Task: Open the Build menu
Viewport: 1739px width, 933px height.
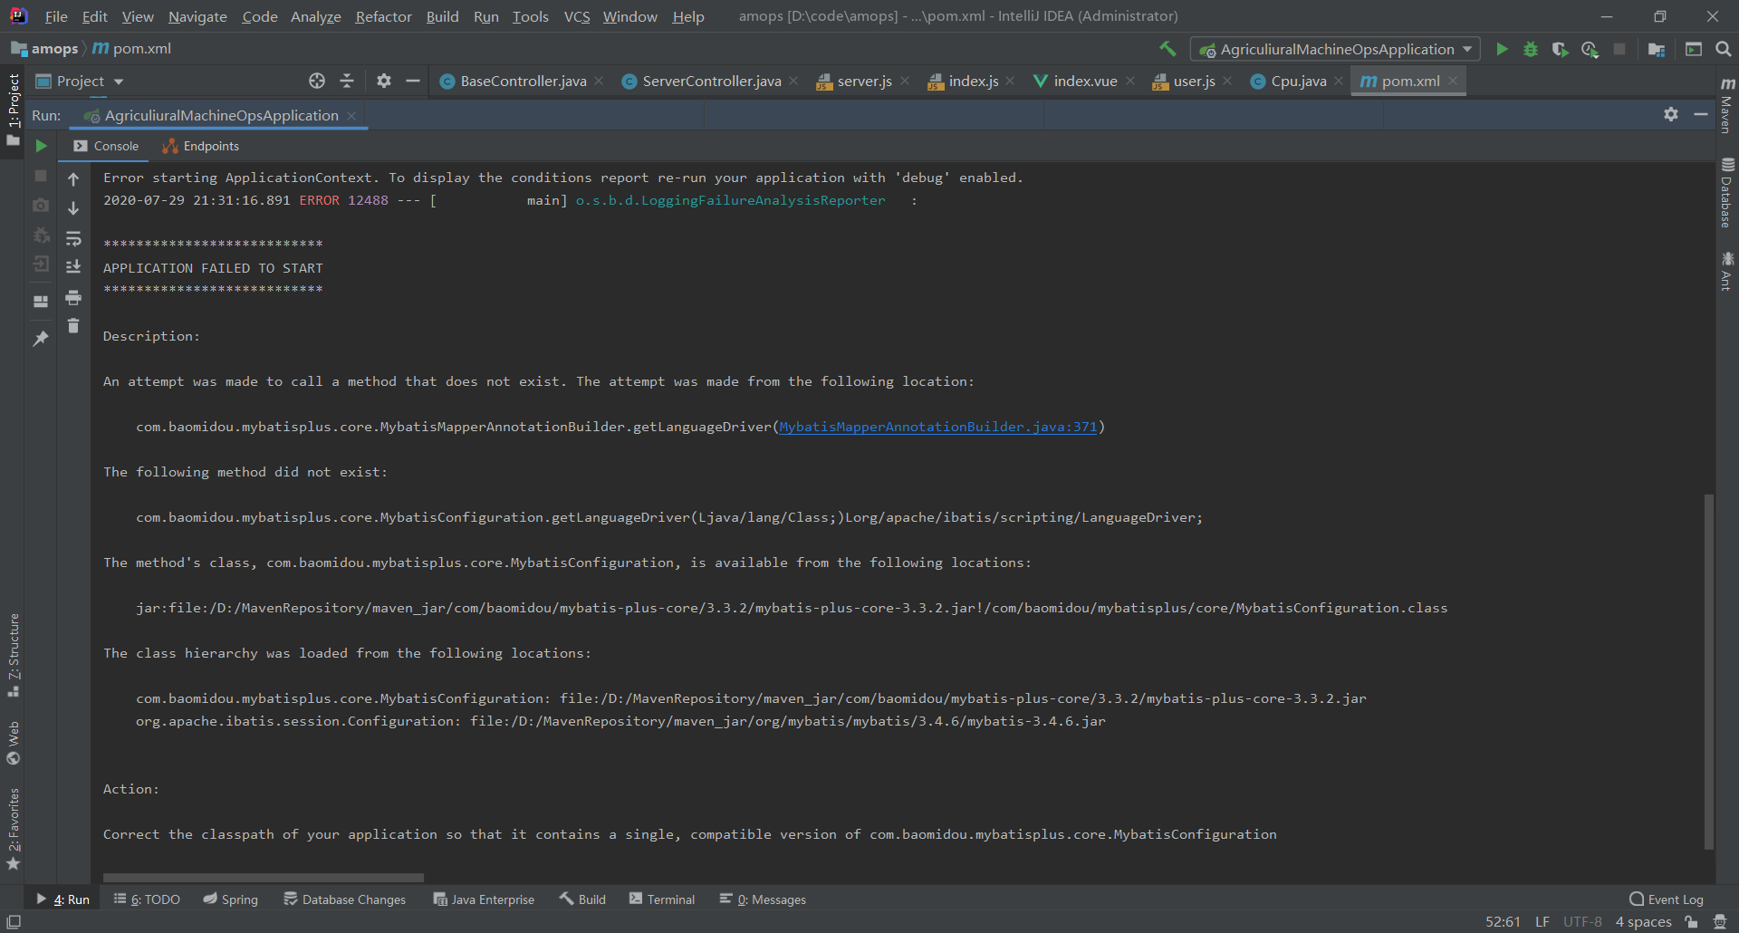Action: [x=442, y=16]
